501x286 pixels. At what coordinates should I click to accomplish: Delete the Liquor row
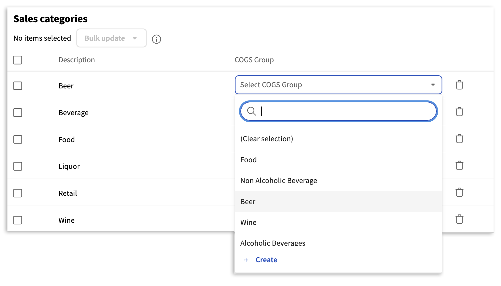[x=459, y=166]
